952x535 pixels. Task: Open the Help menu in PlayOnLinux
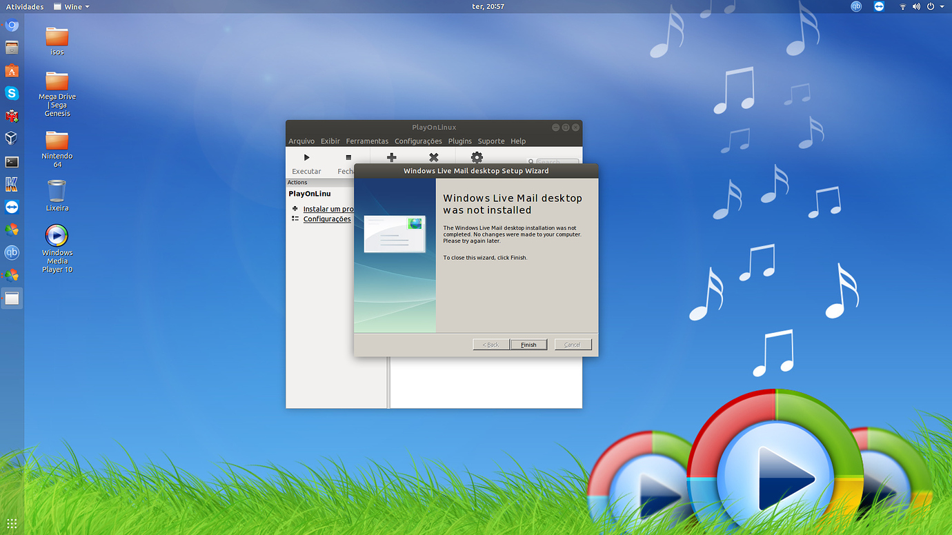(x=518, y=141)
